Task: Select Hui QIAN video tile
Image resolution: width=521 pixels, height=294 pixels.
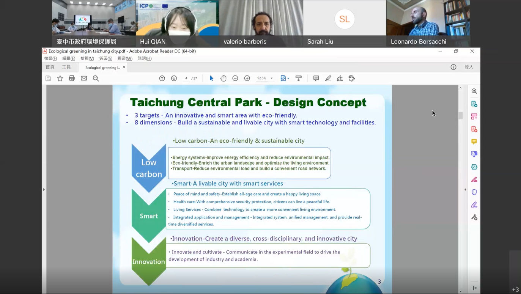Action: [178, 23]
